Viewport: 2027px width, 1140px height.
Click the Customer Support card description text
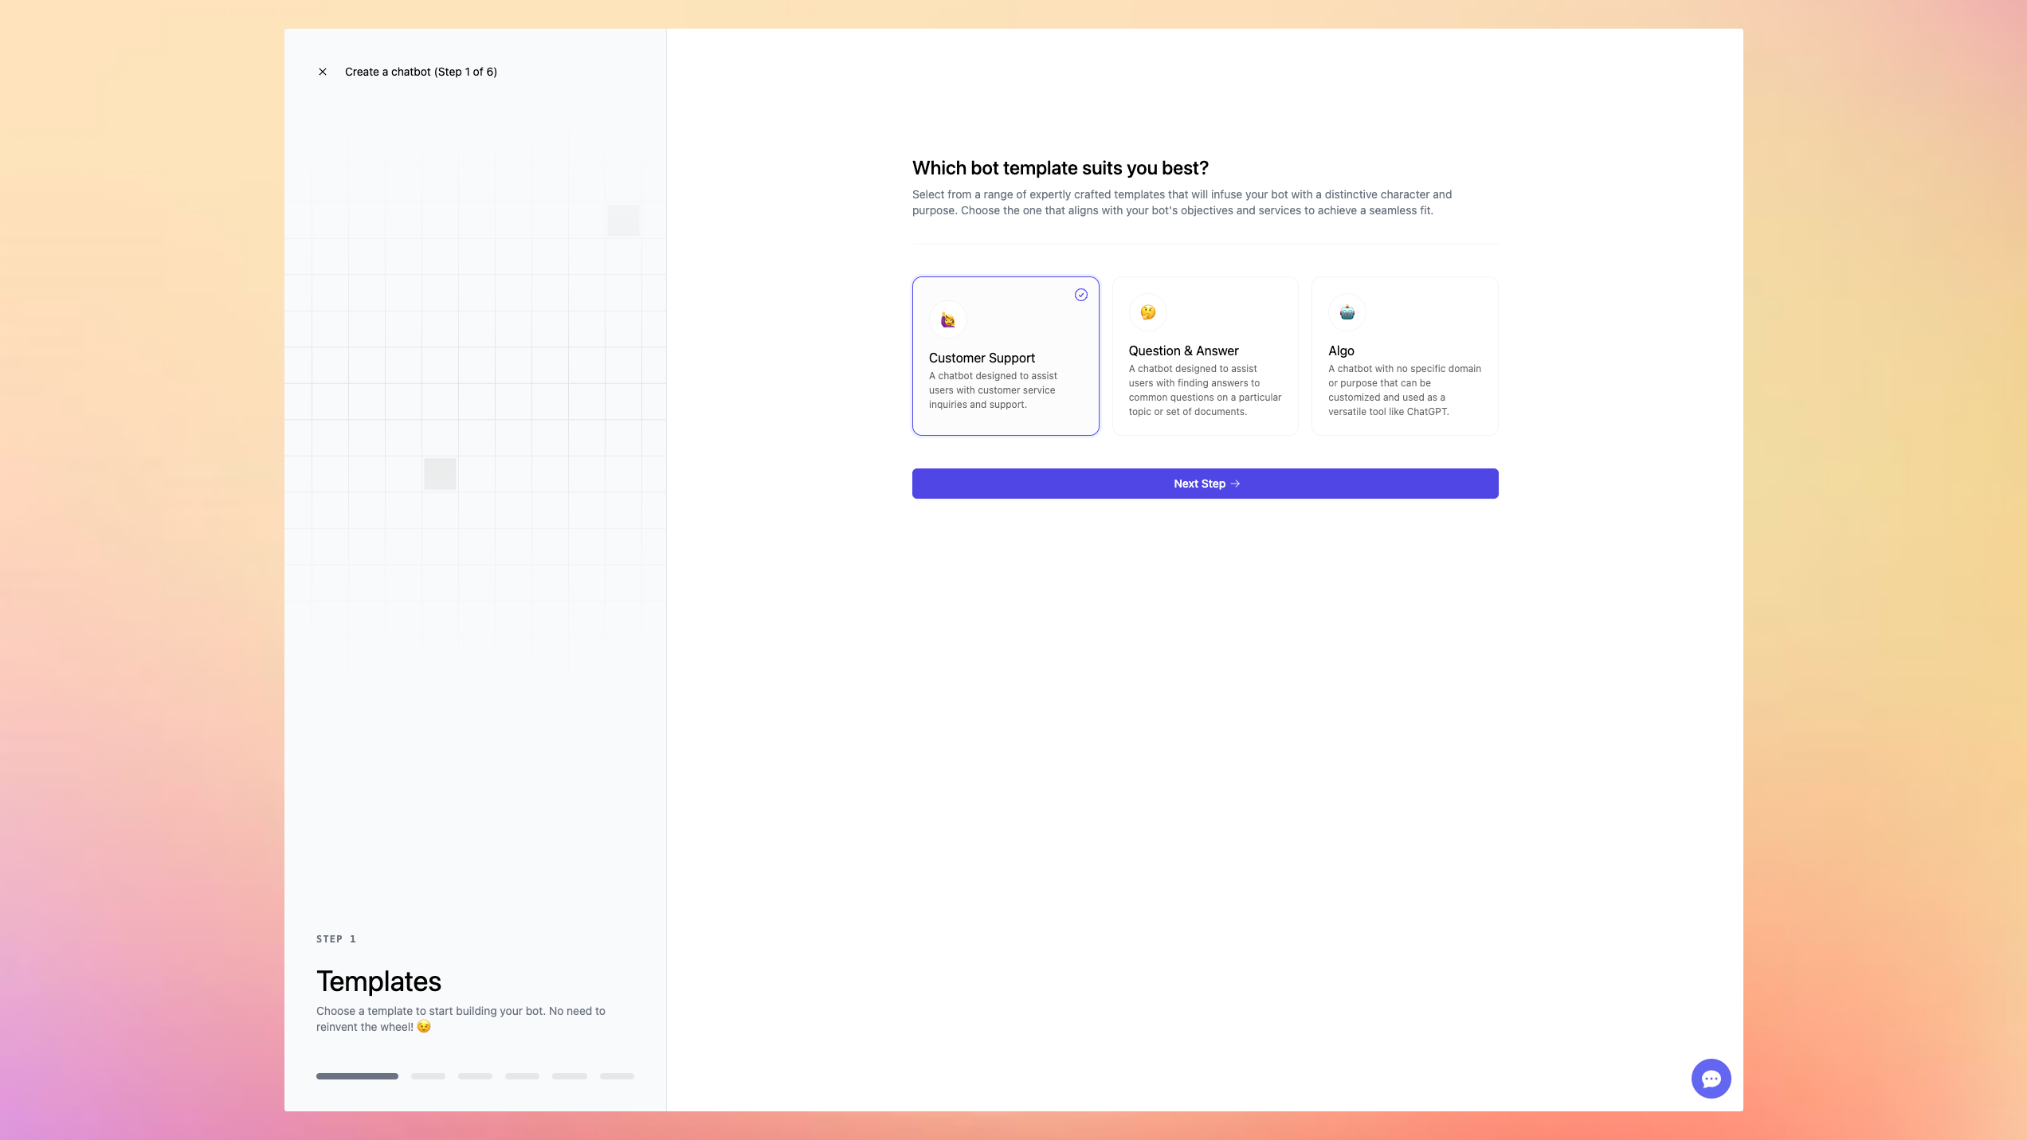tap(993, 390)
